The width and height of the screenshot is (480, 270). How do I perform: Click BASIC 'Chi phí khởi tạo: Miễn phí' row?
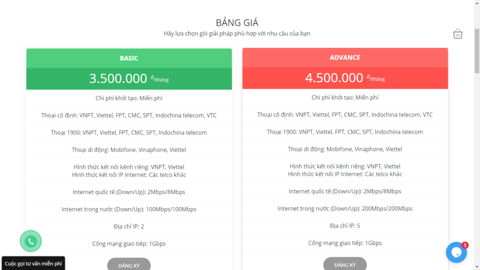[129, 98]
